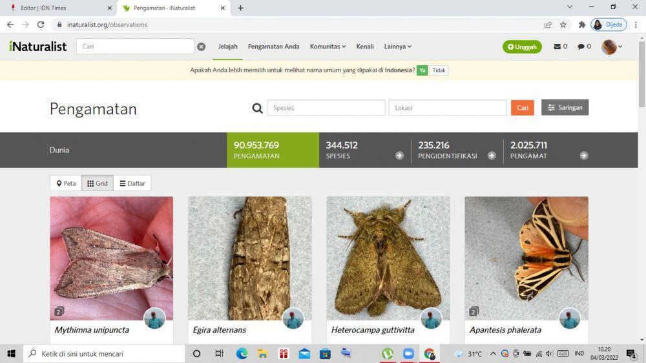This screenshot has height=363, width=646.
Task: Open the user profile avatar dropdown
Action: point(612,47)
